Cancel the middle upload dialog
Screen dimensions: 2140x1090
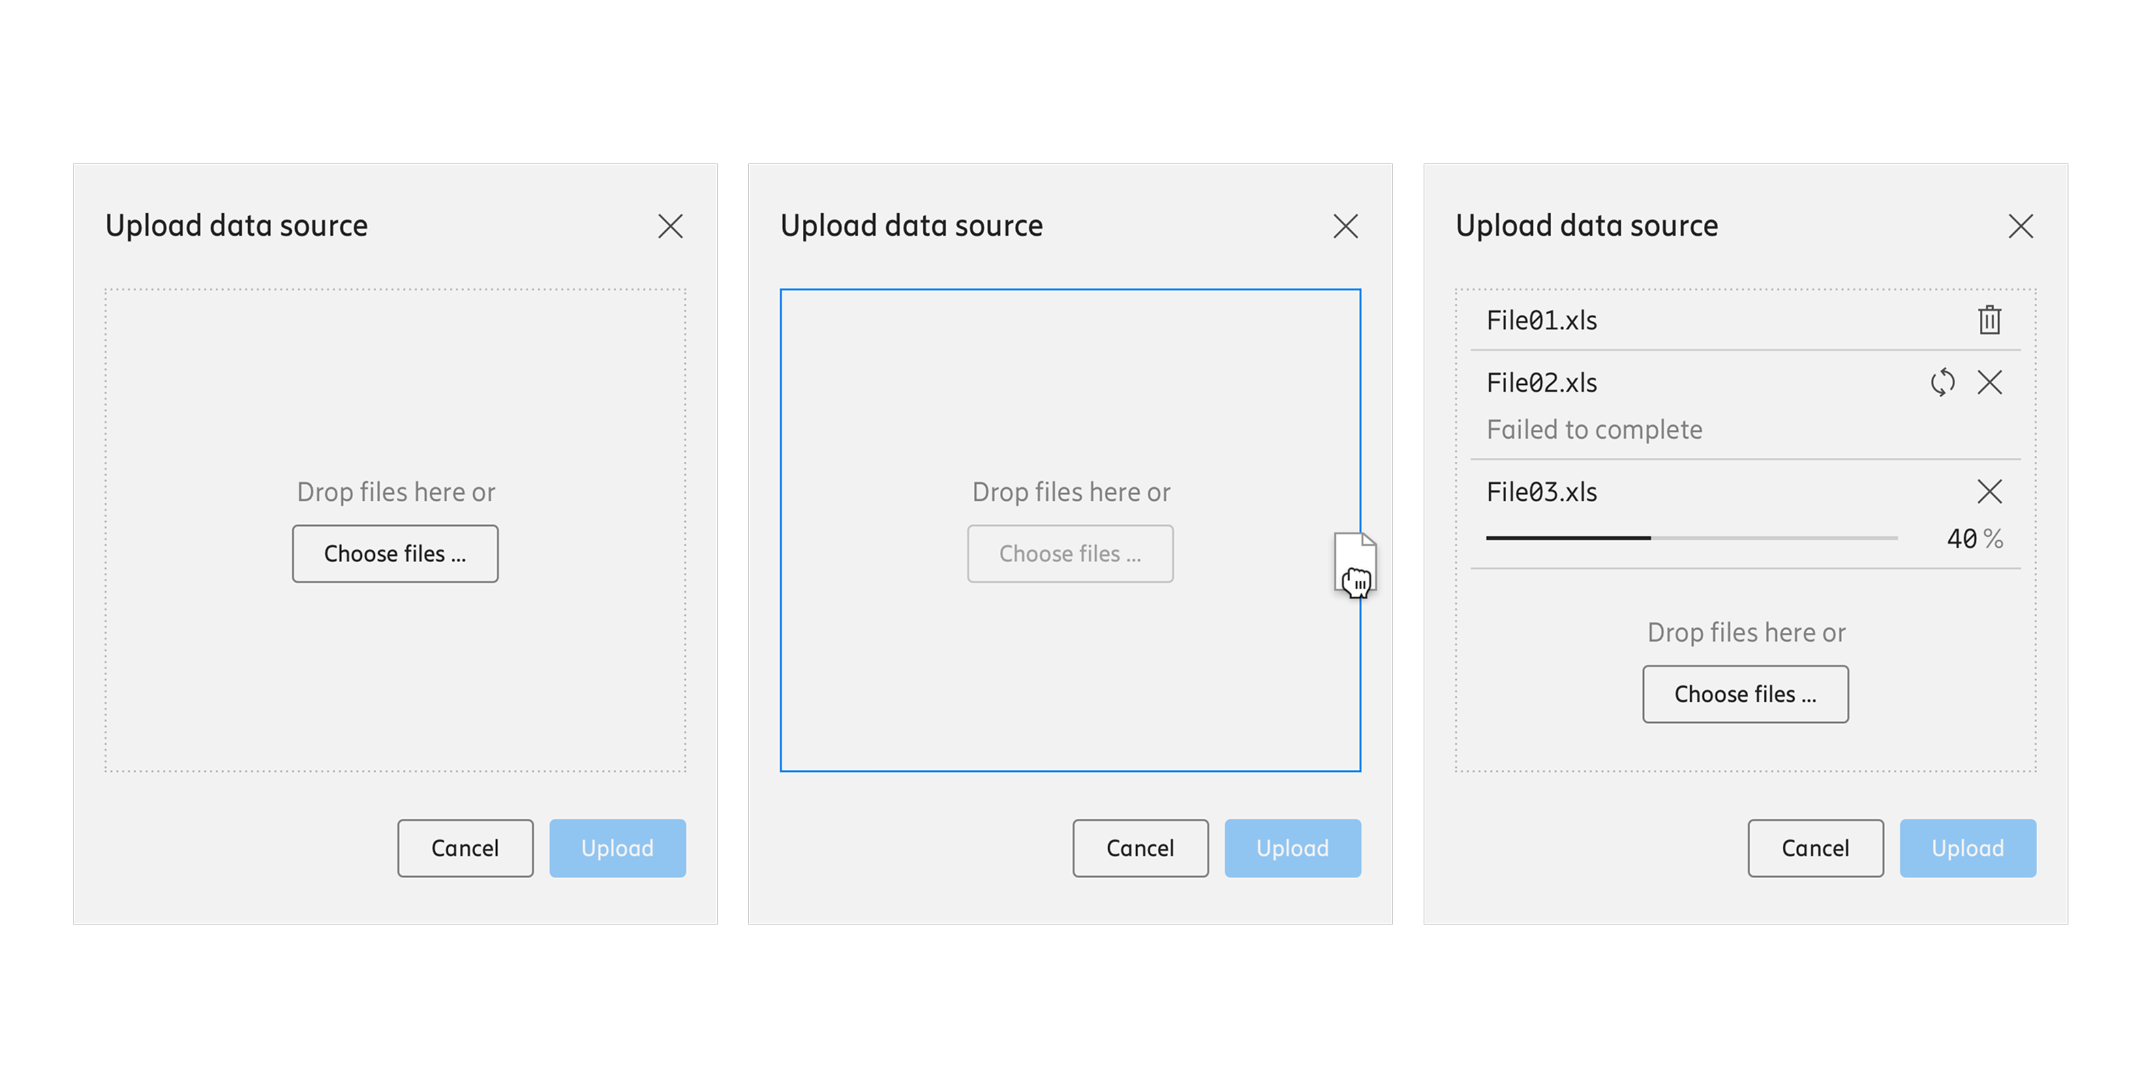click(x=1141, y=848)
